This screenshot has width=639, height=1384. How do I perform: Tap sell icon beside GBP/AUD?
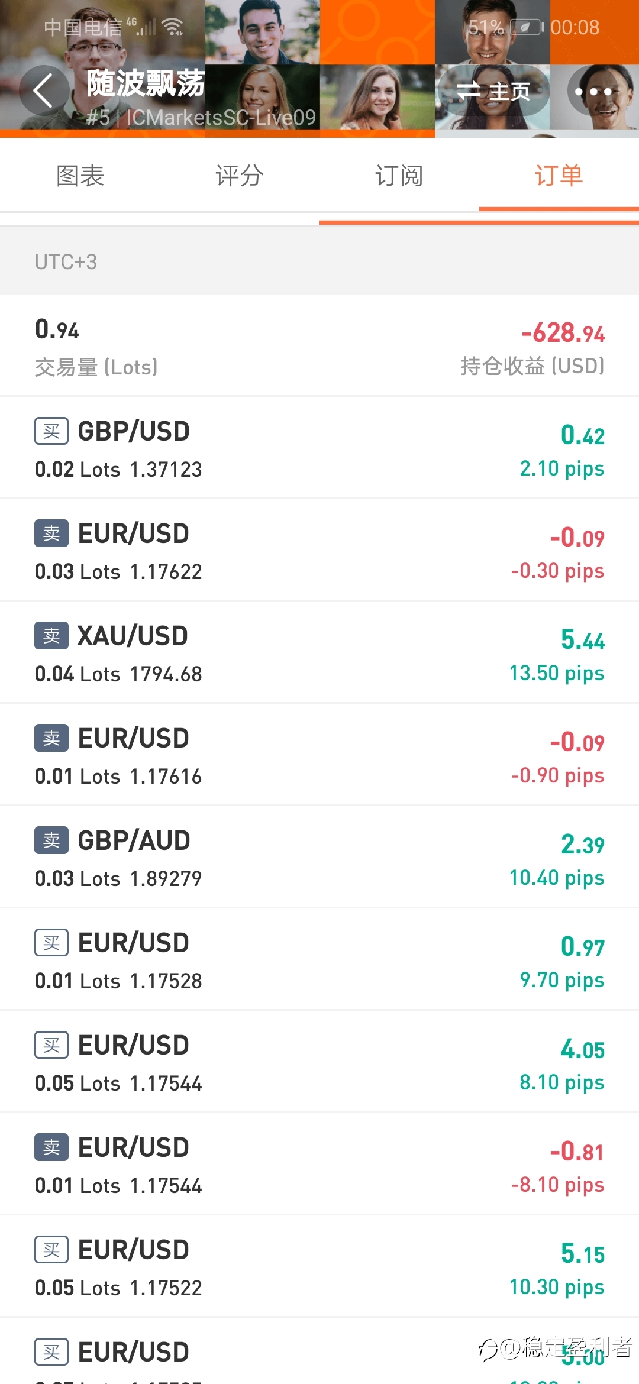51,840
